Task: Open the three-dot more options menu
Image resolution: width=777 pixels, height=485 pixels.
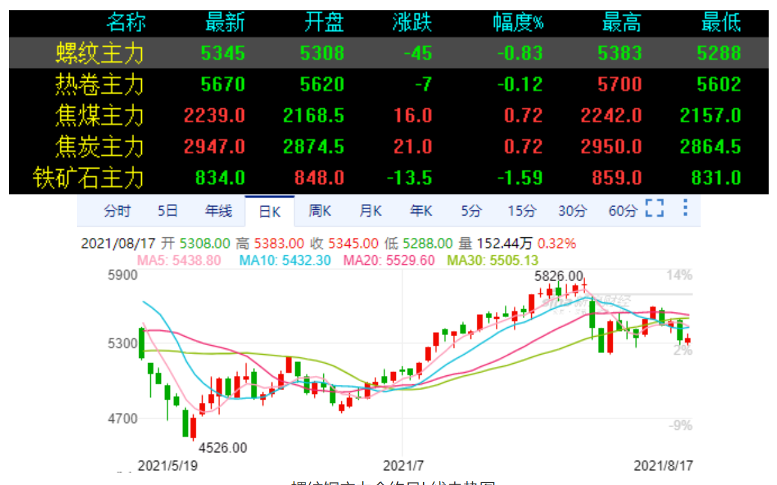Action: [x=685, y=208]
